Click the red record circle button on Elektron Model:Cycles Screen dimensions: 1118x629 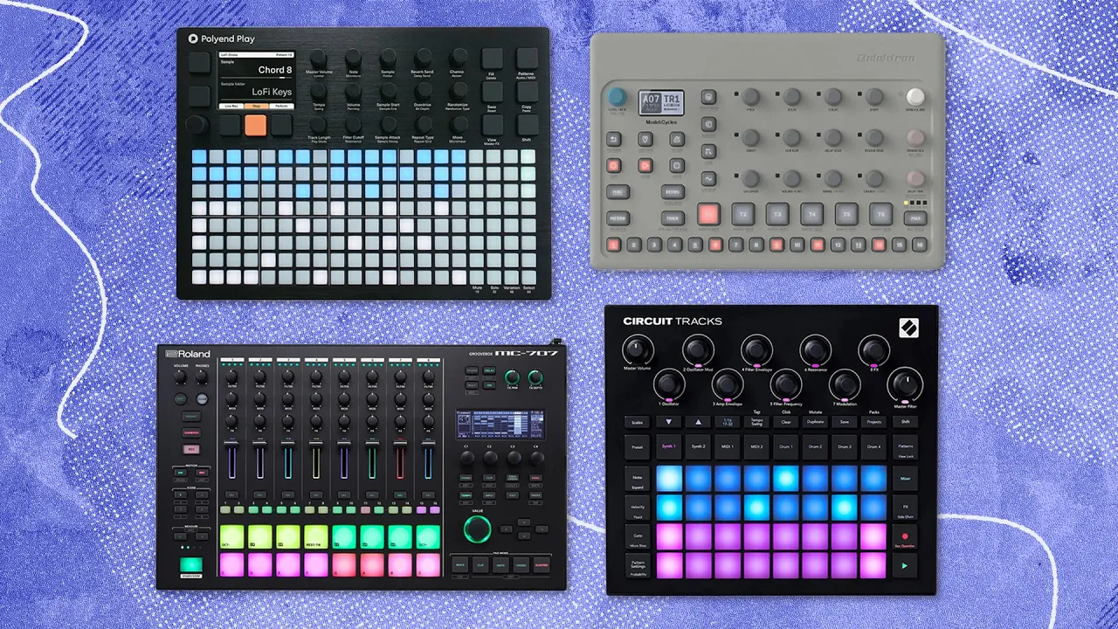point(613,165)
